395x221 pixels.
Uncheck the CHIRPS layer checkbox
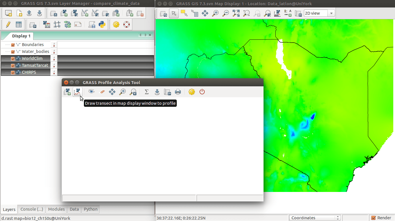13,72
